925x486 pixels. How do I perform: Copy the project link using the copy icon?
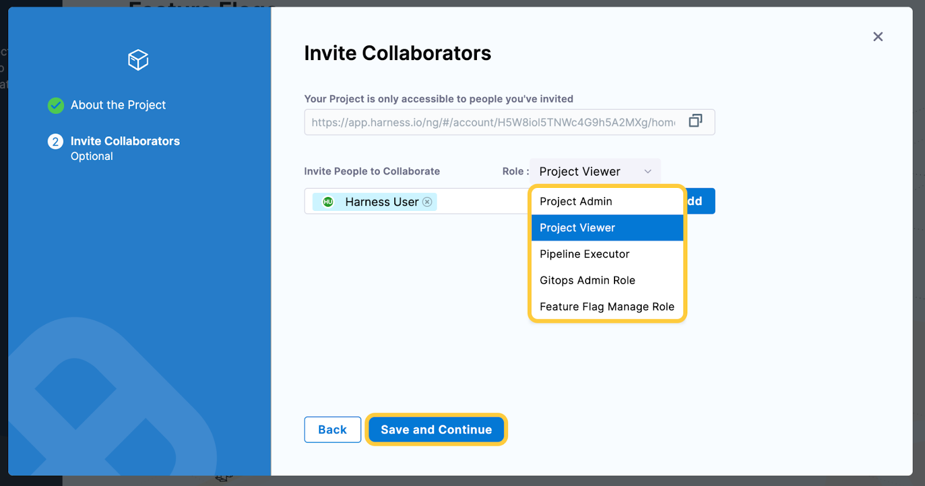coord(695,121)
